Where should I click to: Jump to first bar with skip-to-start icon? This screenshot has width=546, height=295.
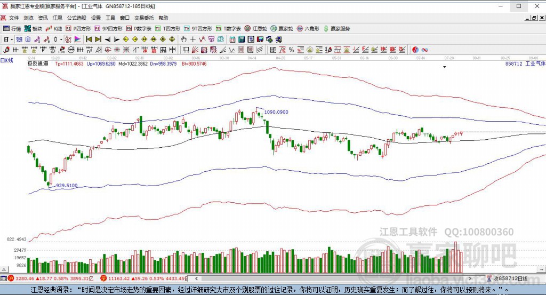(89, 39)
